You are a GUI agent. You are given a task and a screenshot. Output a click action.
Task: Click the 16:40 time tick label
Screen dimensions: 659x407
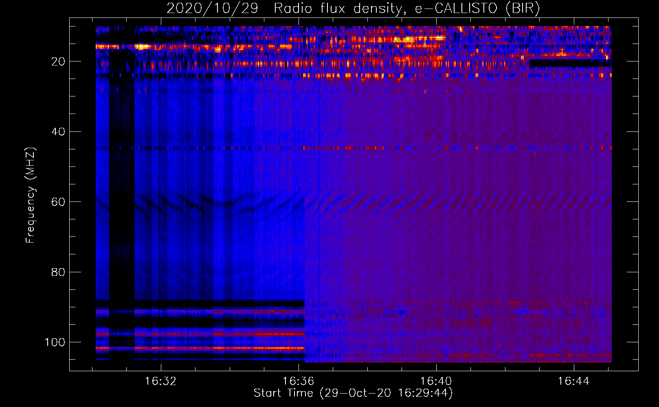coord(436,381)
